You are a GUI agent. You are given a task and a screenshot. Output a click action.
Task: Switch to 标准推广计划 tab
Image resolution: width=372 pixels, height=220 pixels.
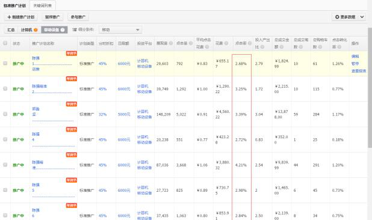14,5
